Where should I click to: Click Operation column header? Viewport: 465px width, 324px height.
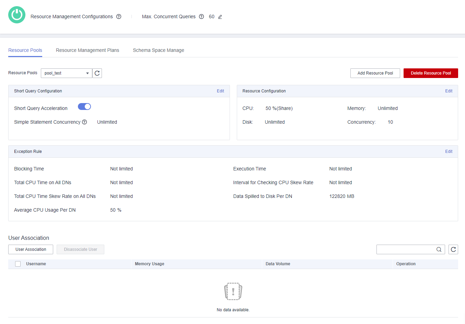coord(406,264)
